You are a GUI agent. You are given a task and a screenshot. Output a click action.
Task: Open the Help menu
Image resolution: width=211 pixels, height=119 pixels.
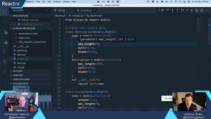pyautogui.click(x=74, y=2)
